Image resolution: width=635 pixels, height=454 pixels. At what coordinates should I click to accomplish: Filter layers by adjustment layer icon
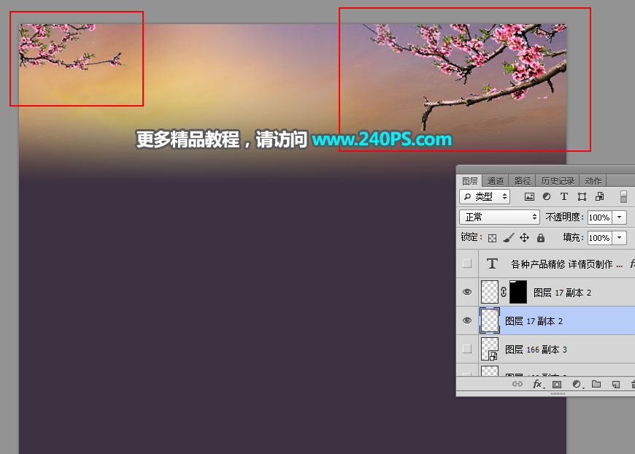coord(547,196)
